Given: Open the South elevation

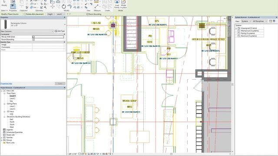Looking at the screenshot, I should point(12,124).
